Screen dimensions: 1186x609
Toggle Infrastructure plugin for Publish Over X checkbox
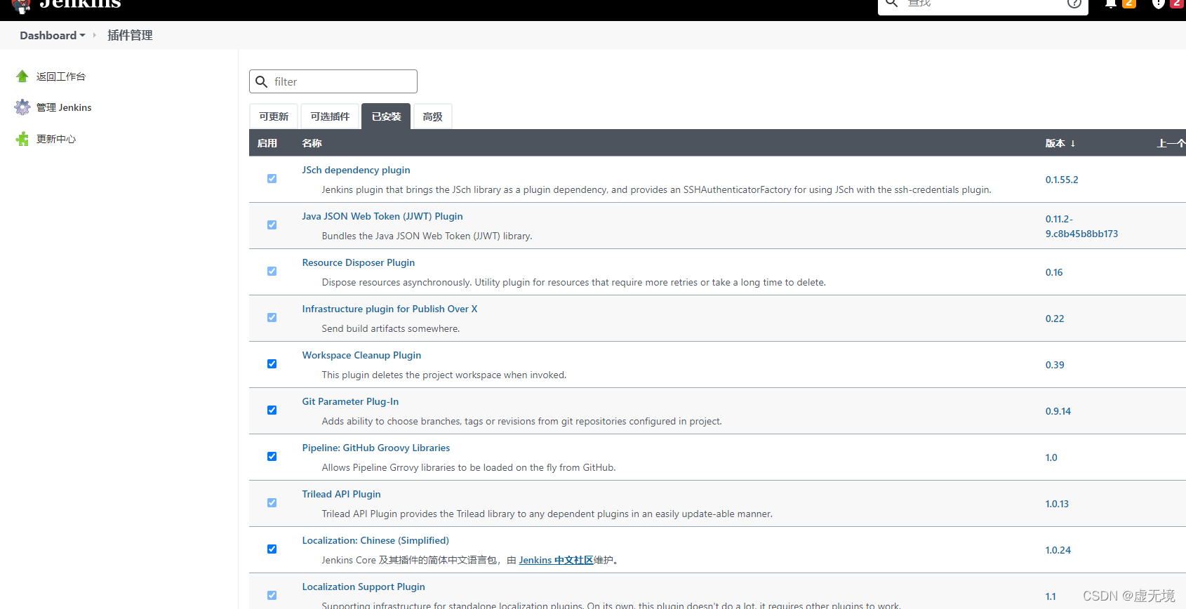[272, 318]
